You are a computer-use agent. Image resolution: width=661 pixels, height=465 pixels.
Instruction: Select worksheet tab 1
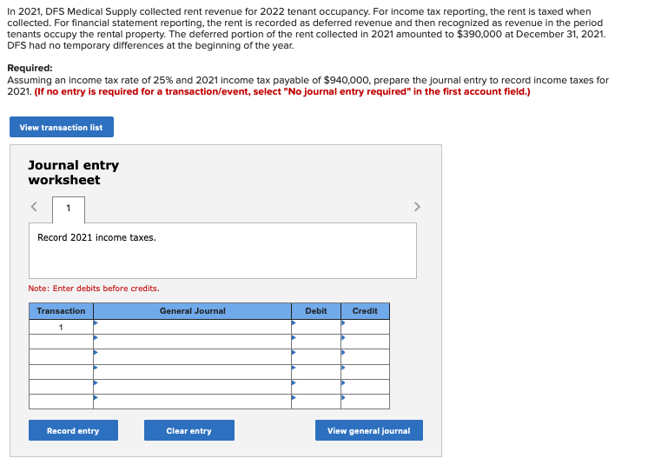pos(69,209)
